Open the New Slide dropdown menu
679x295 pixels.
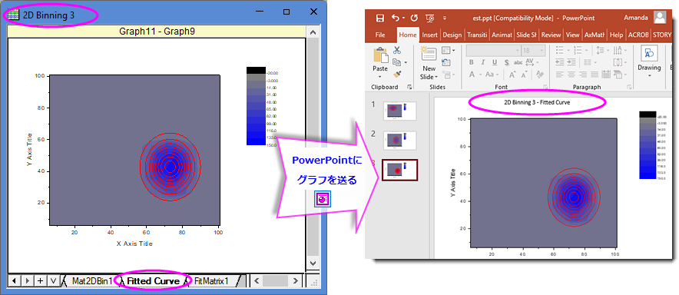[429, 77]
